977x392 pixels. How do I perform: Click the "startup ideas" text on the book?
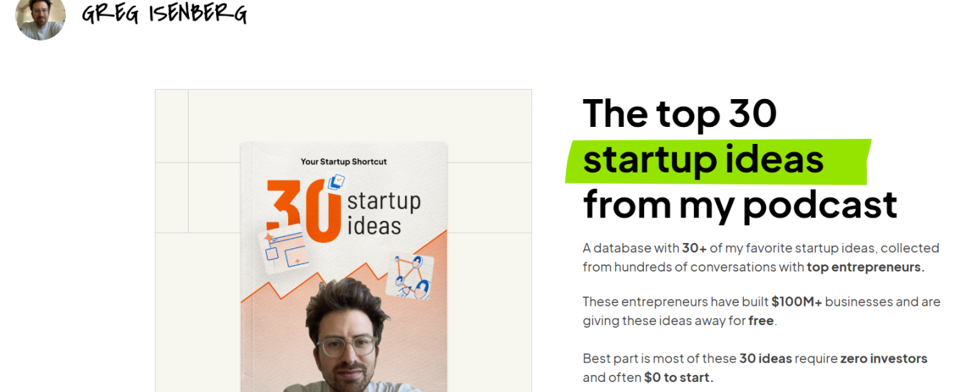tap(382, 213)
